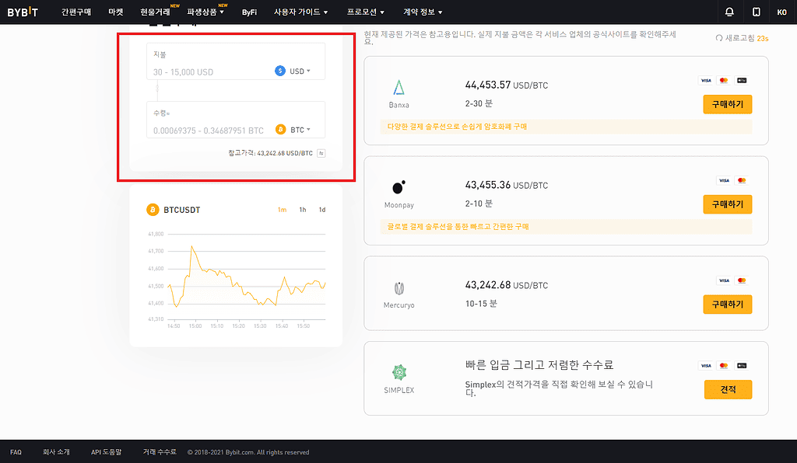Open the ByFi menu item

249,12
